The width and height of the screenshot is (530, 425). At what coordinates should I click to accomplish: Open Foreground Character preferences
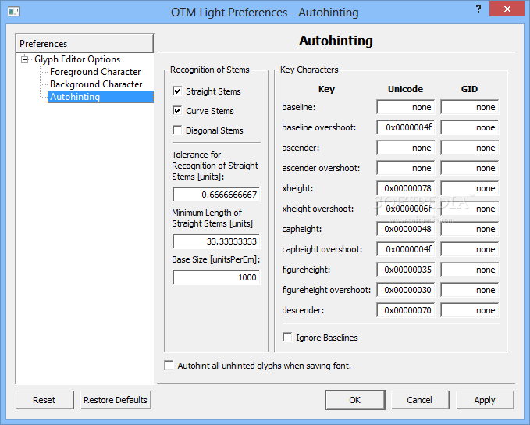[95, 72]
